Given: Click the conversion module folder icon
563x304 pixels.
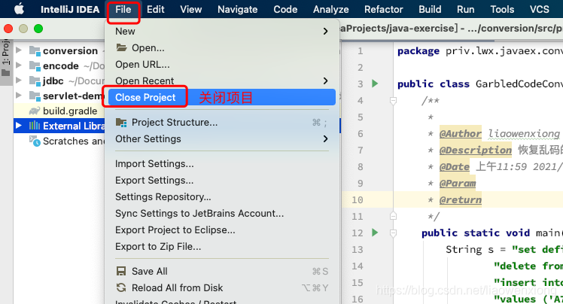Looking at the screenshot, I should (35, 50).
